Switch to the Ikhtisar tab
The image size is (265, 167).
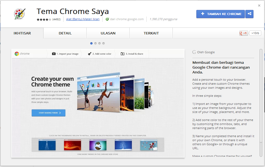pyautogui.click(x=22, y=33)
